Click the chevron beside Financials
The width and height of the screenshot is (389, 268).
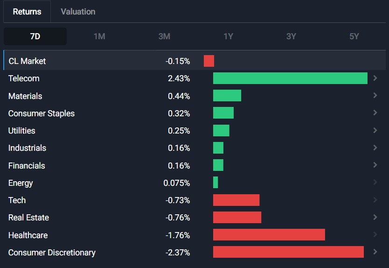[375, 165]
